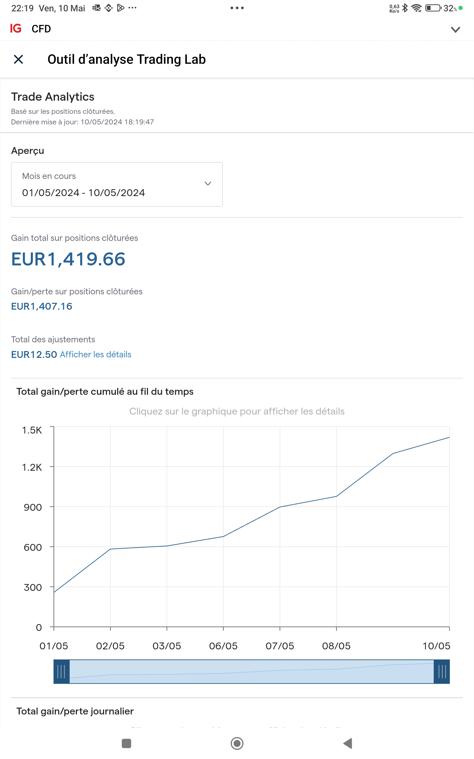Viewport: 474px width, 759px height.
Task: Click the period dropdown arrow
Action: [208, 183]
